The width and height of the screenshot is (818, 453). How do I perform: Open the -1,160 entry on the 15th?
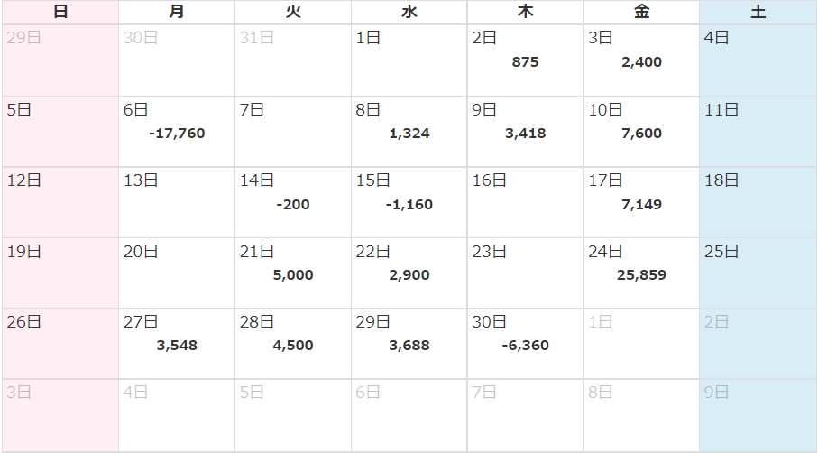coord(409,205)
